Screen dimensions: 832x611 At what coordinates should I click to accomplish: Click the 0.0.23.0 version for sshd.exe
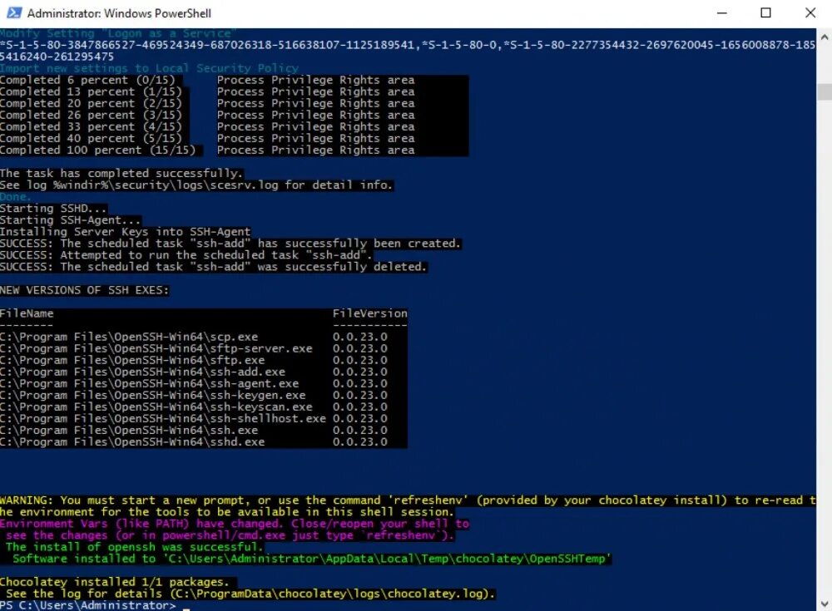click(359, 441)
